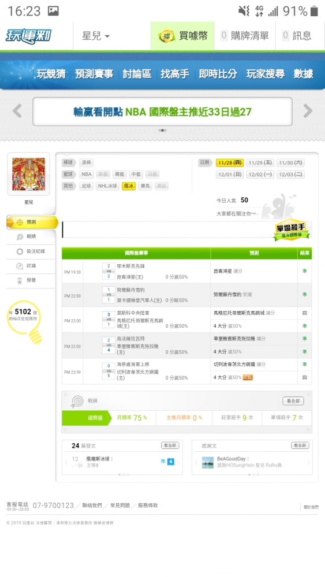Screen dimensions: 325x577
Task: Click the 星兒 profile avatar thumbnail
Action: click(28, 174)
